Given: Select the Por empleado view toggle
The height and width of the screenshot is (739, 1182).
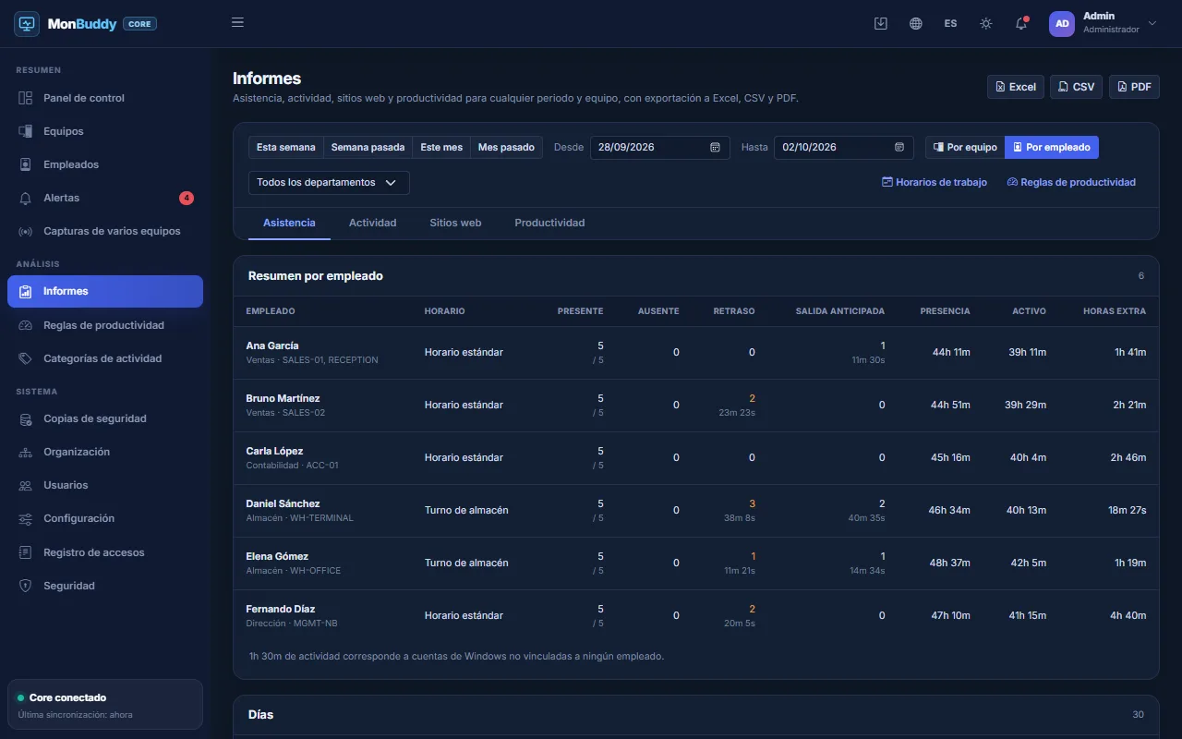Looking at the screenshot, I should (1052, 148).
